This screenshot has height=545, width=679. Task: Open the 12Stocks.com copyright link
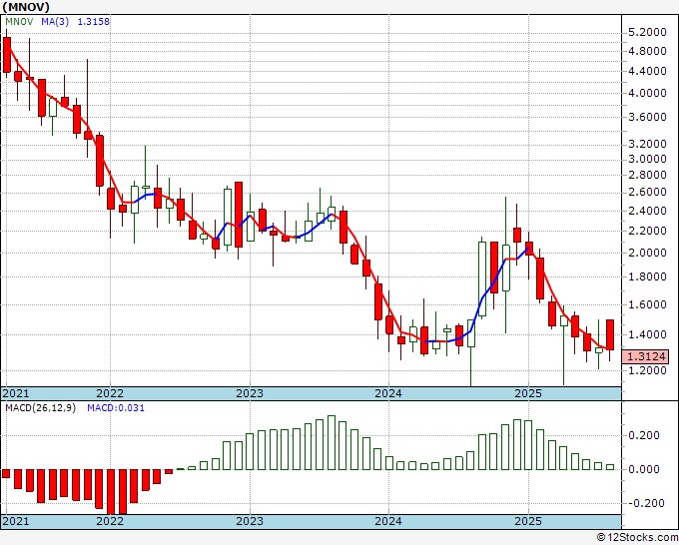(637, 538)
